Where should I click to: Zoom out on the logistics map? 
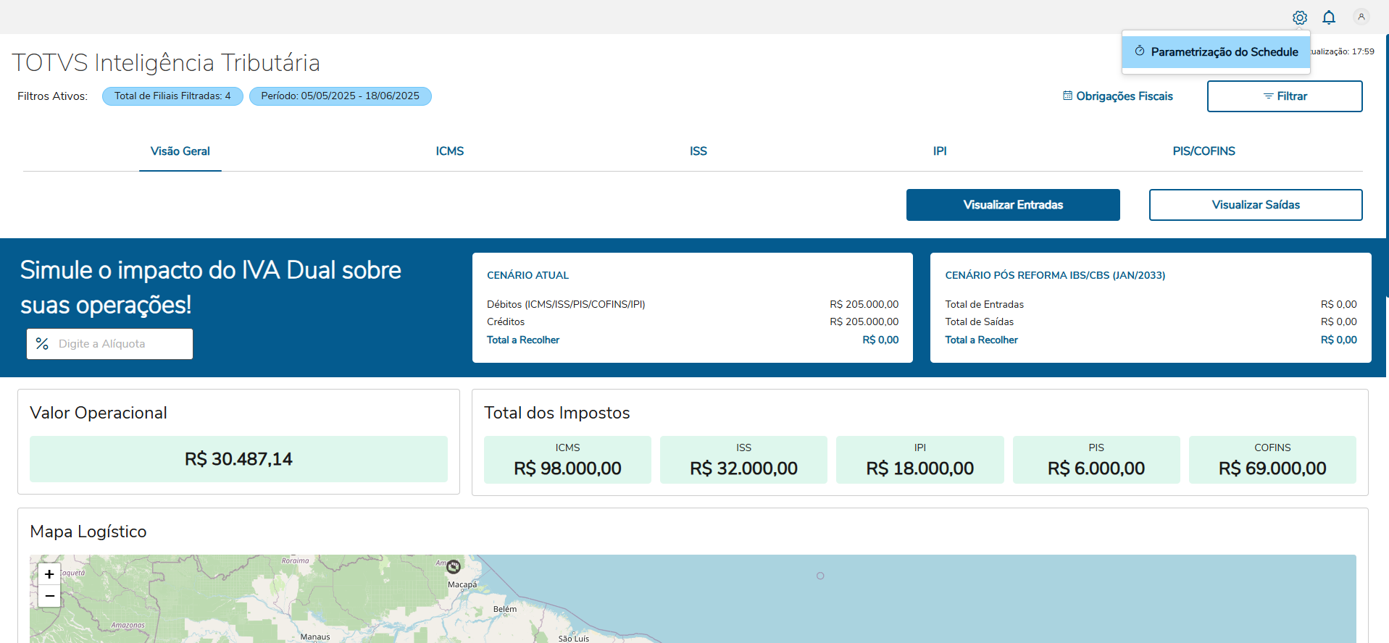pos(49,596)
